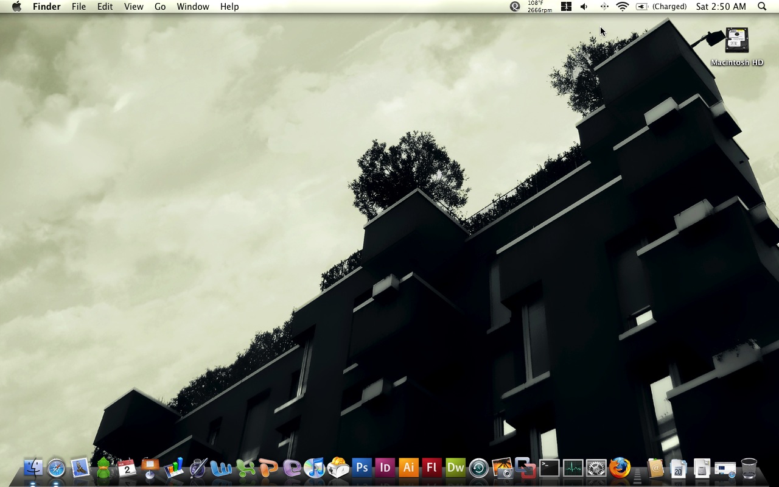The height and width of the screenshot is (487, 779).
Task: Open Terminal from the Dock
Action: click(550, 468)
